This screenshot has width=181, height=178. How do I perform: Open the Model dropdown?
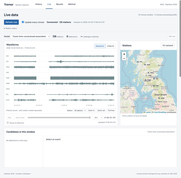tap(30, 36)
